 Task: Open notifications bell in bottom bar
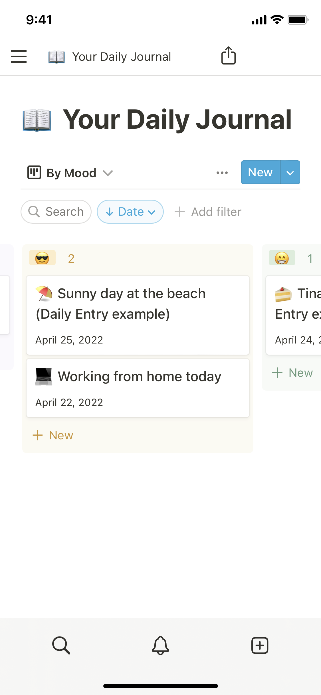click(160, 645)
